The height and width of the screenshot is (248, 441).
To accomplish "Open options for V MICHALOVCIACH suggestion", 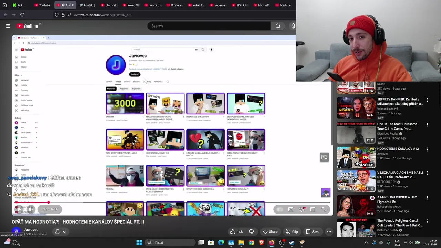I will [427, 173].
